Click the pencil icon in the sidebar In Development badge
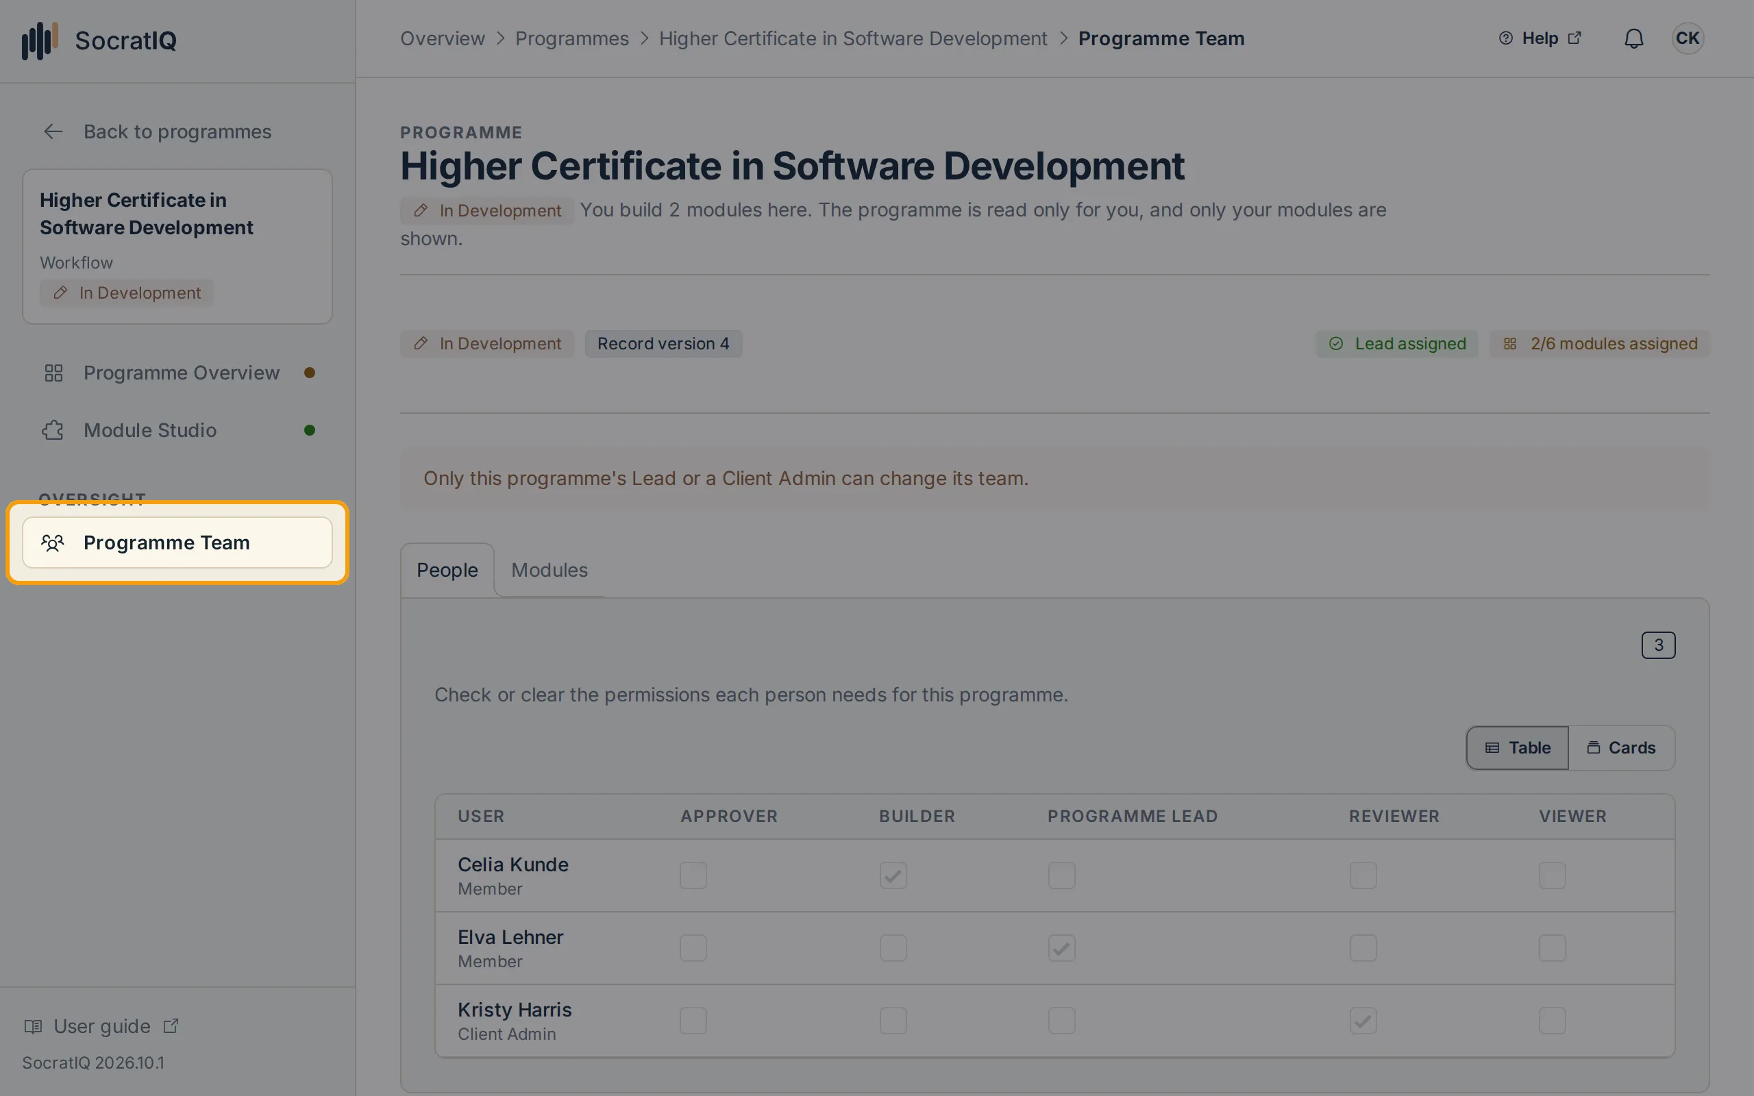 60,292
